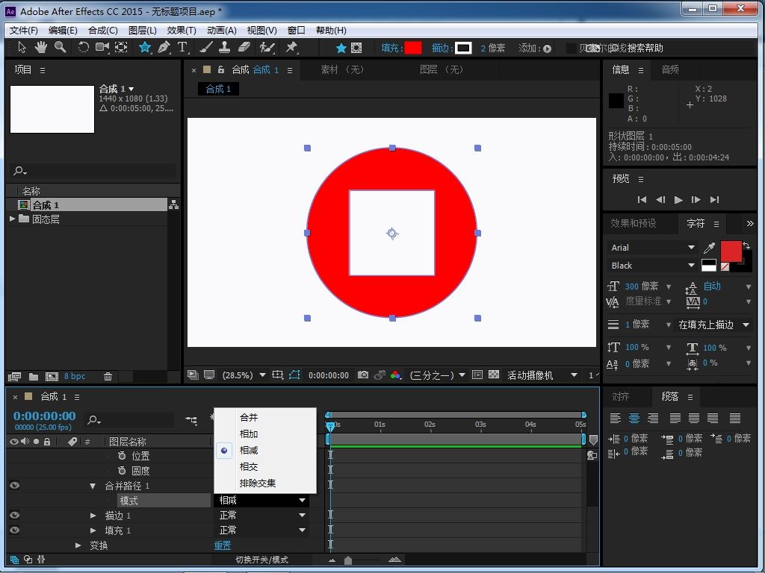Expand the 变换 property group
This screenshot has width=765, height=573.
click(x=78, y=545)
